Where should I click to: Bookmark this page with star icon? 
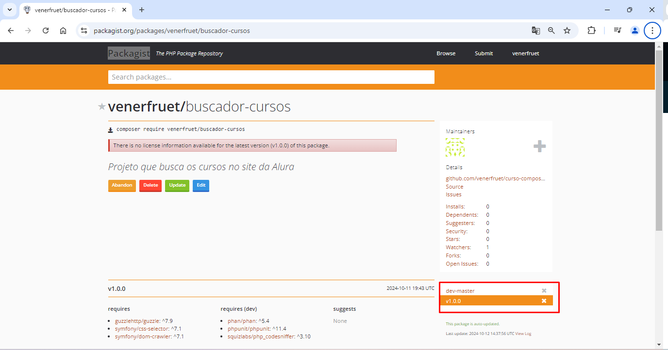coord(567,31)
